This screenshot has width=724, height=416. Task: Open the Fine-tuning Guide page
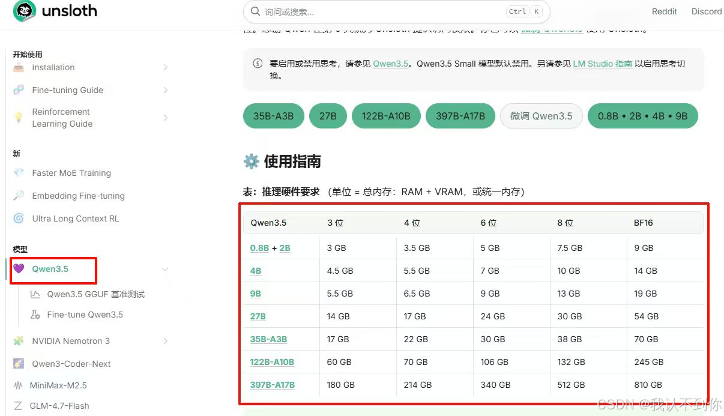(x=68, y=90)
